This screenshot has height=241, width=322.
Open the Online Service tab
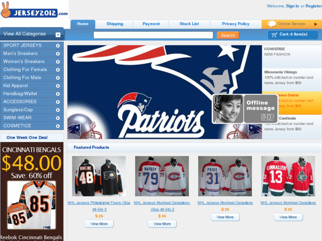(291, 24)
